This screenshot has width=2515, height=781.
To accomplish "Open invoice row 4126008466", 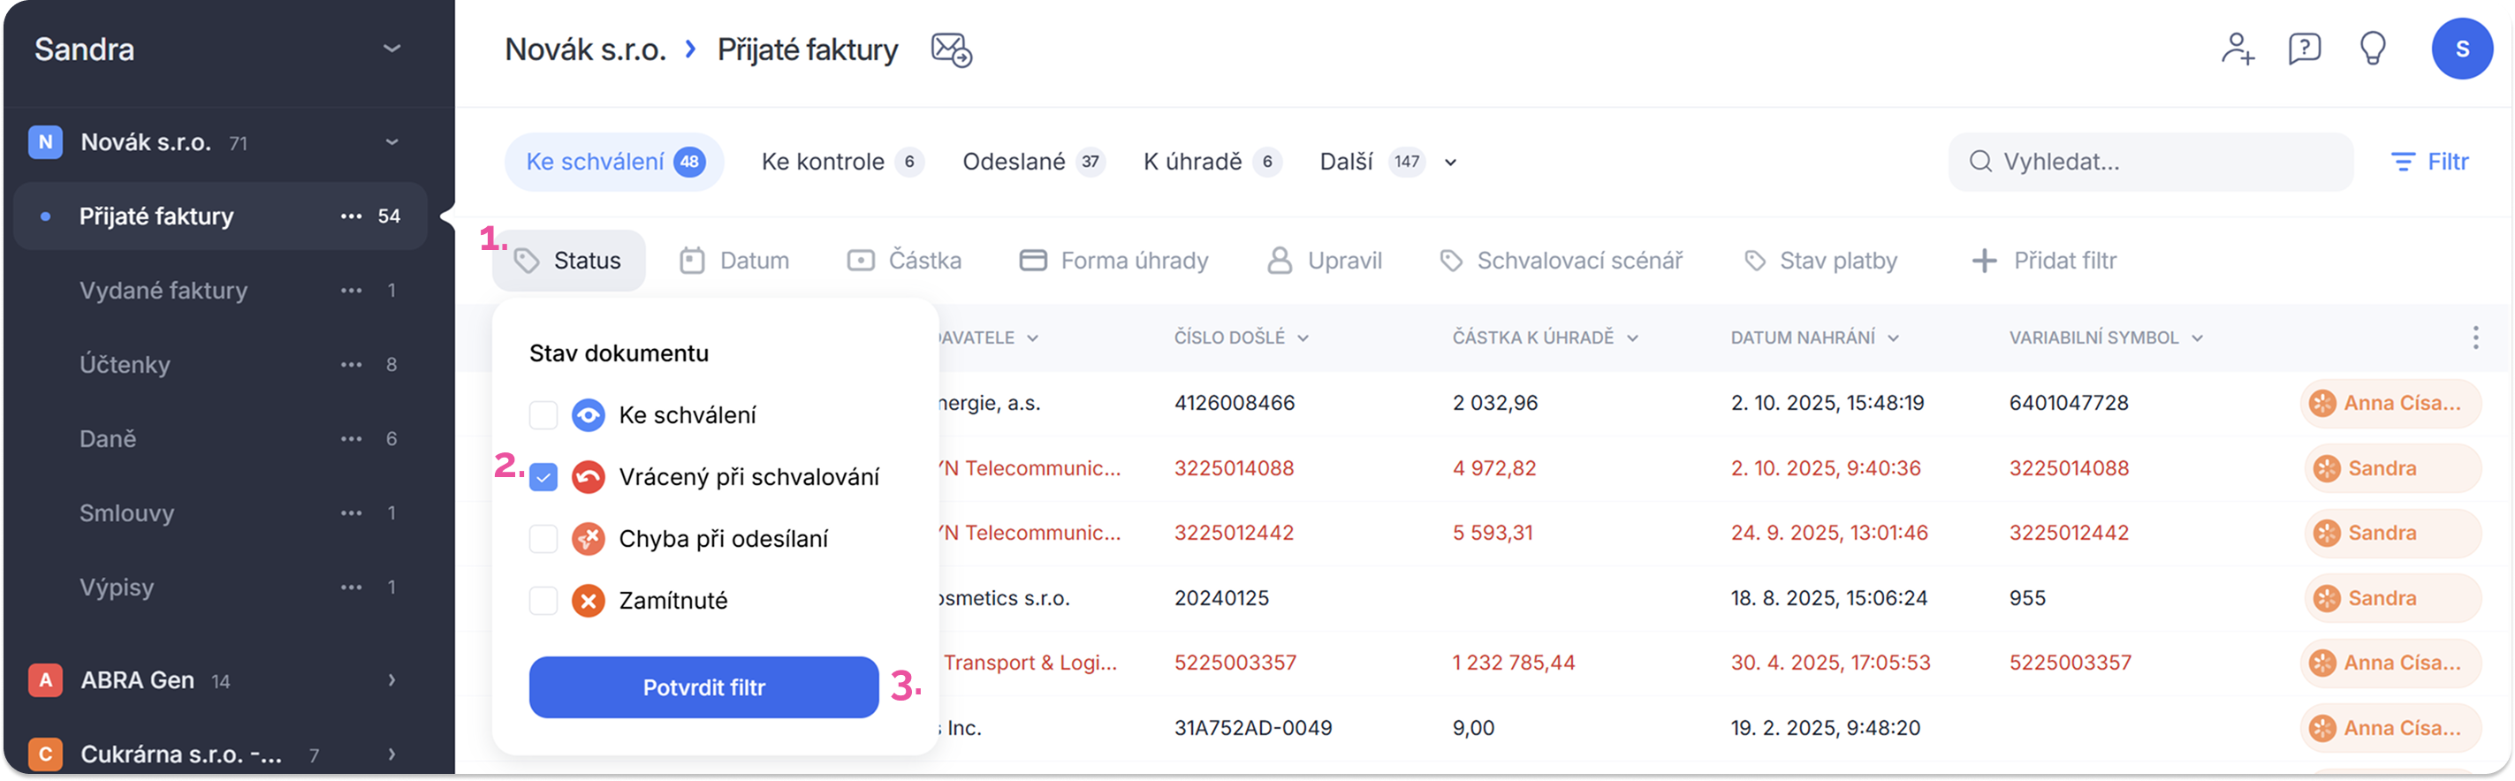I will [1234, 403].
